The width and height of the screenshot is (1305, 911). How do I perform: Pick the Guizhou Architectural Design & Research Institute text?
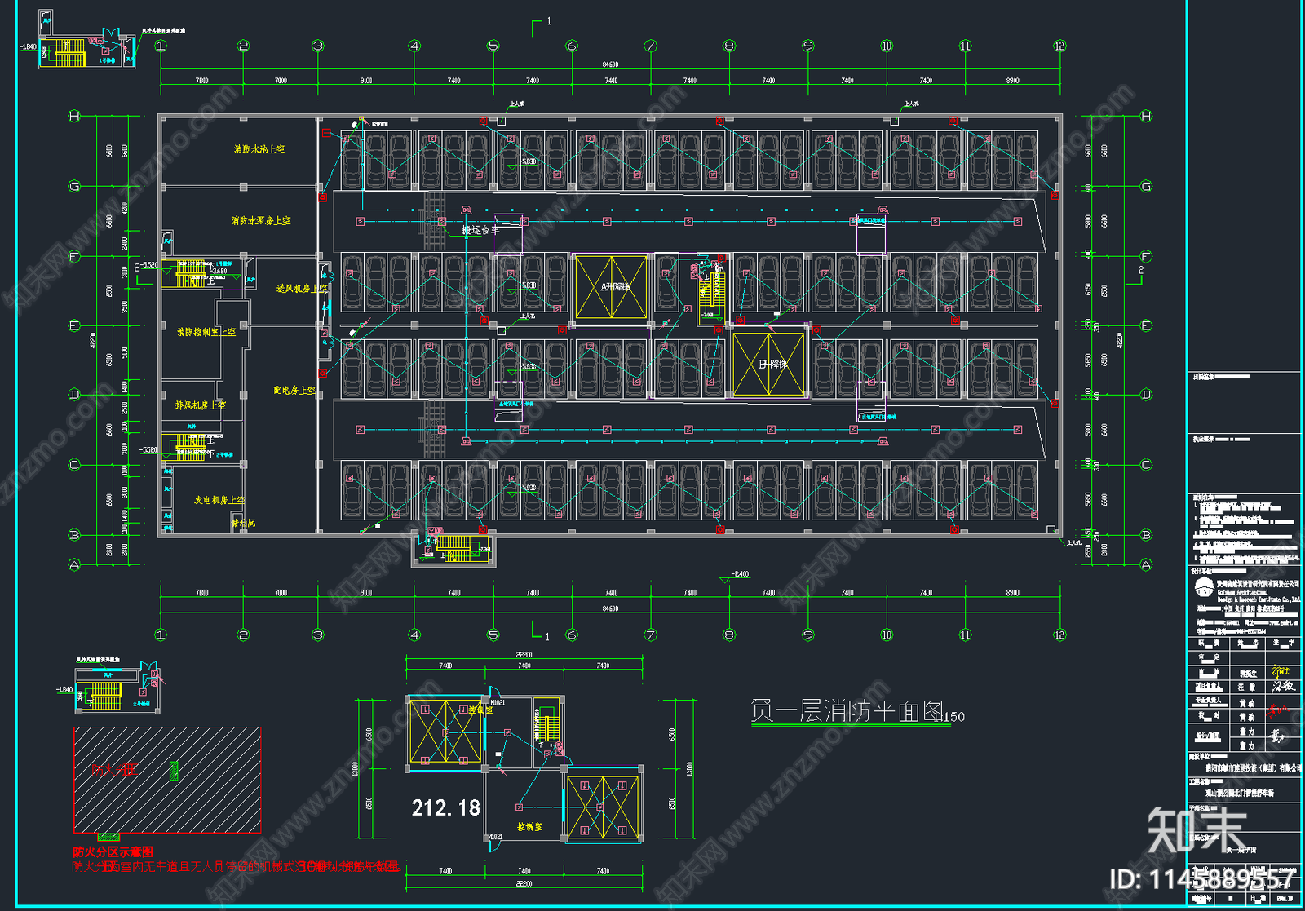click(x=1259, y=596)
